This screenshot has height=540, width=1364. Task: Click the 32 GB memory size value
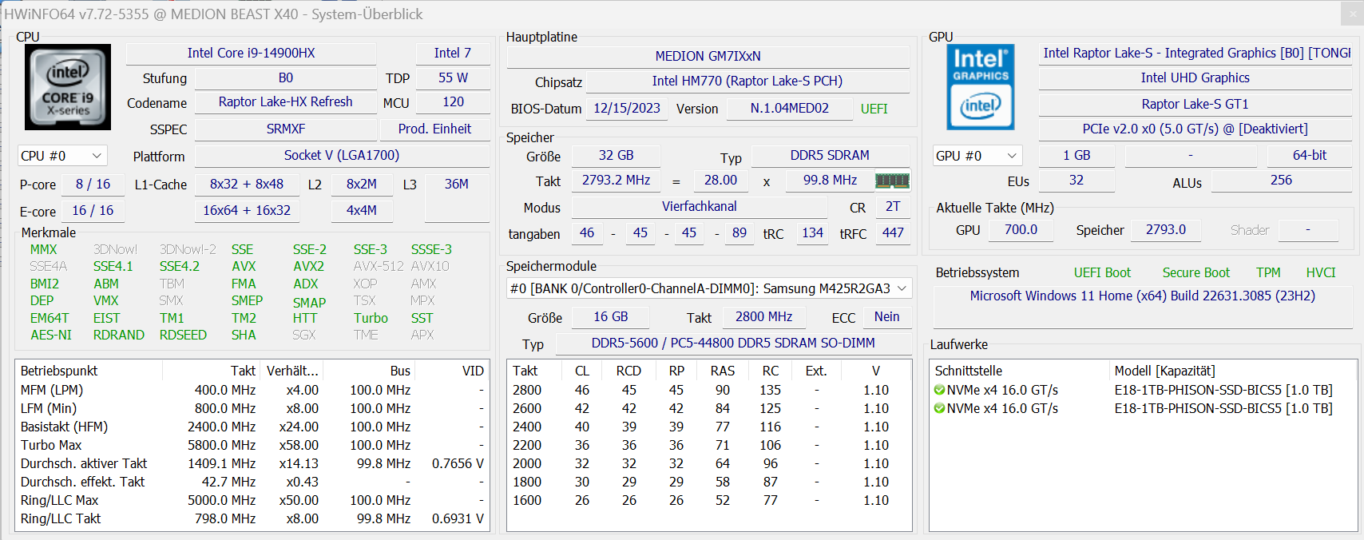616,155
